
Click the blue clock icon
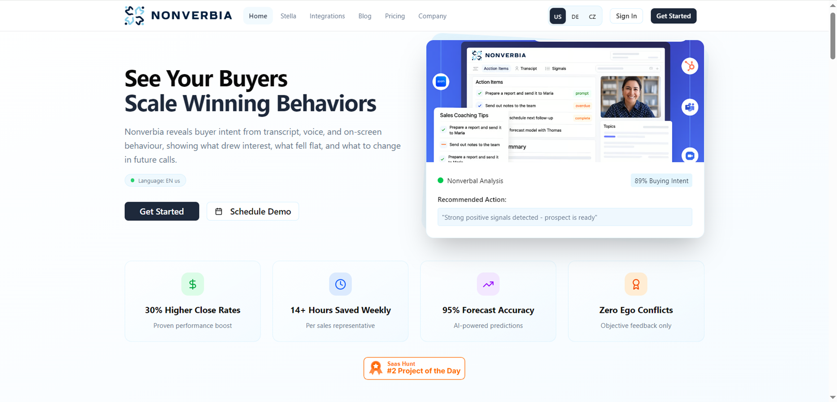coord(341,284)
